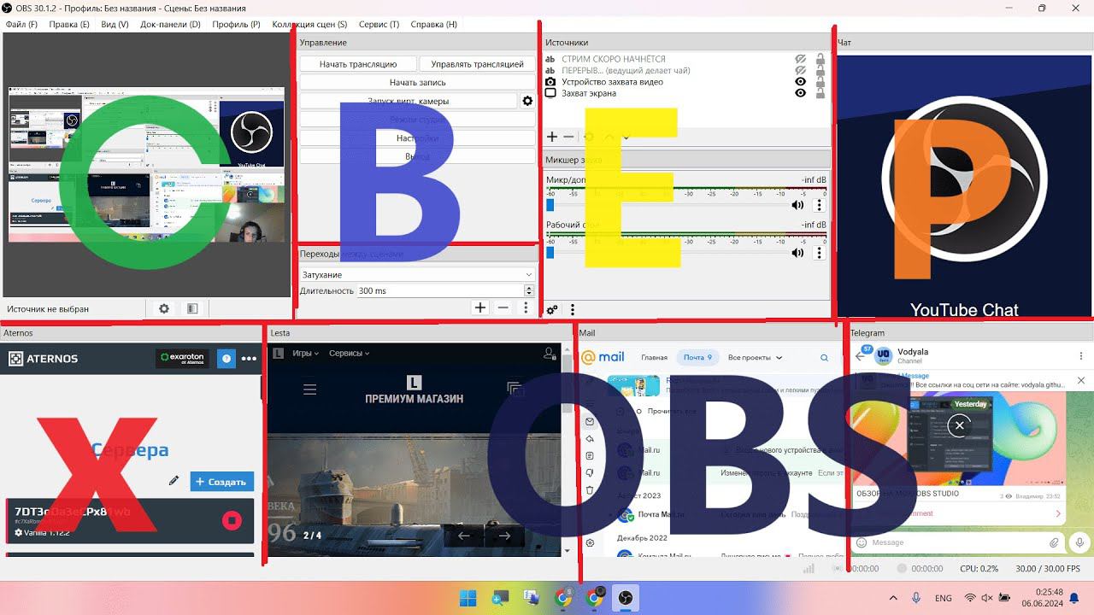The width and height of the screenshot is (1094, 615).
Task: Toggle visibility of СТРИМ СКОРО НАЧНЁТСЯ source
Action: 801,59
